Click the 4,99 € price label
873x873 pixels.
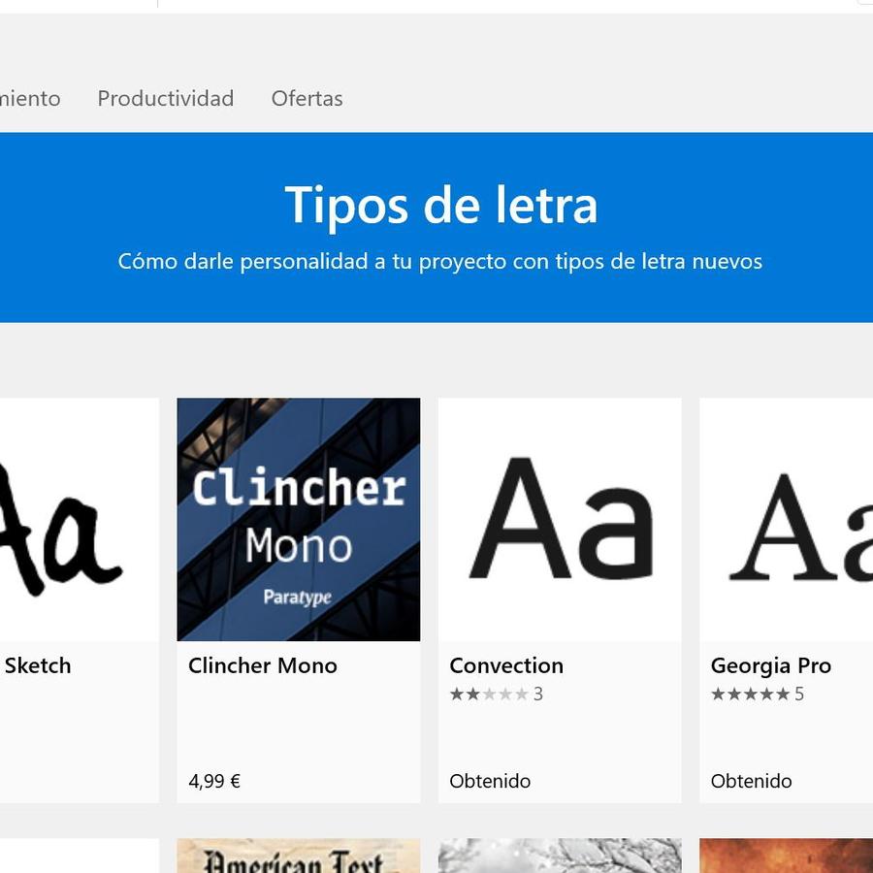pyautogui.click(x=214, y=781)
